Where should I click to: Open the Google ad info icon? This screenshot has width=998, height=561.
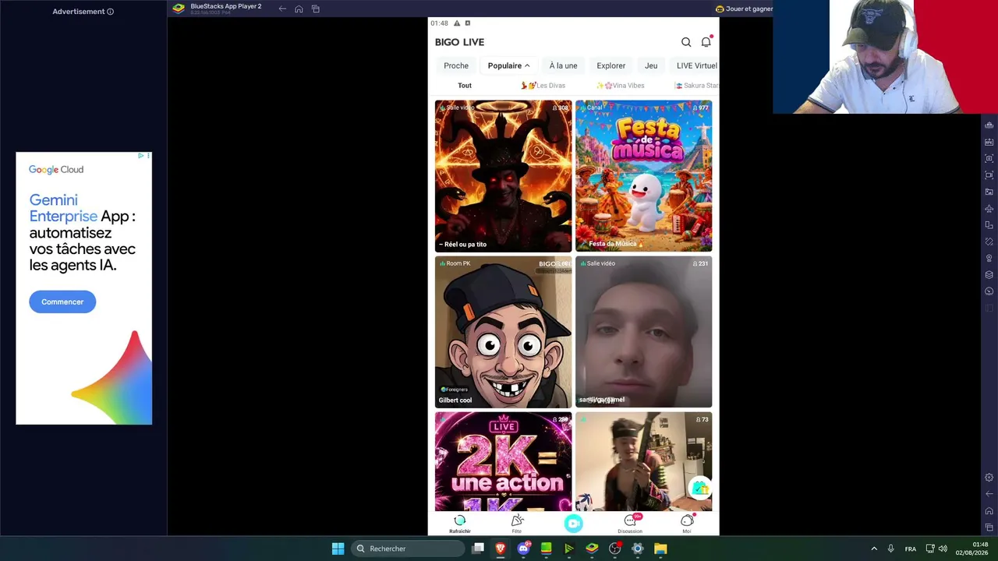pos(140,156)
